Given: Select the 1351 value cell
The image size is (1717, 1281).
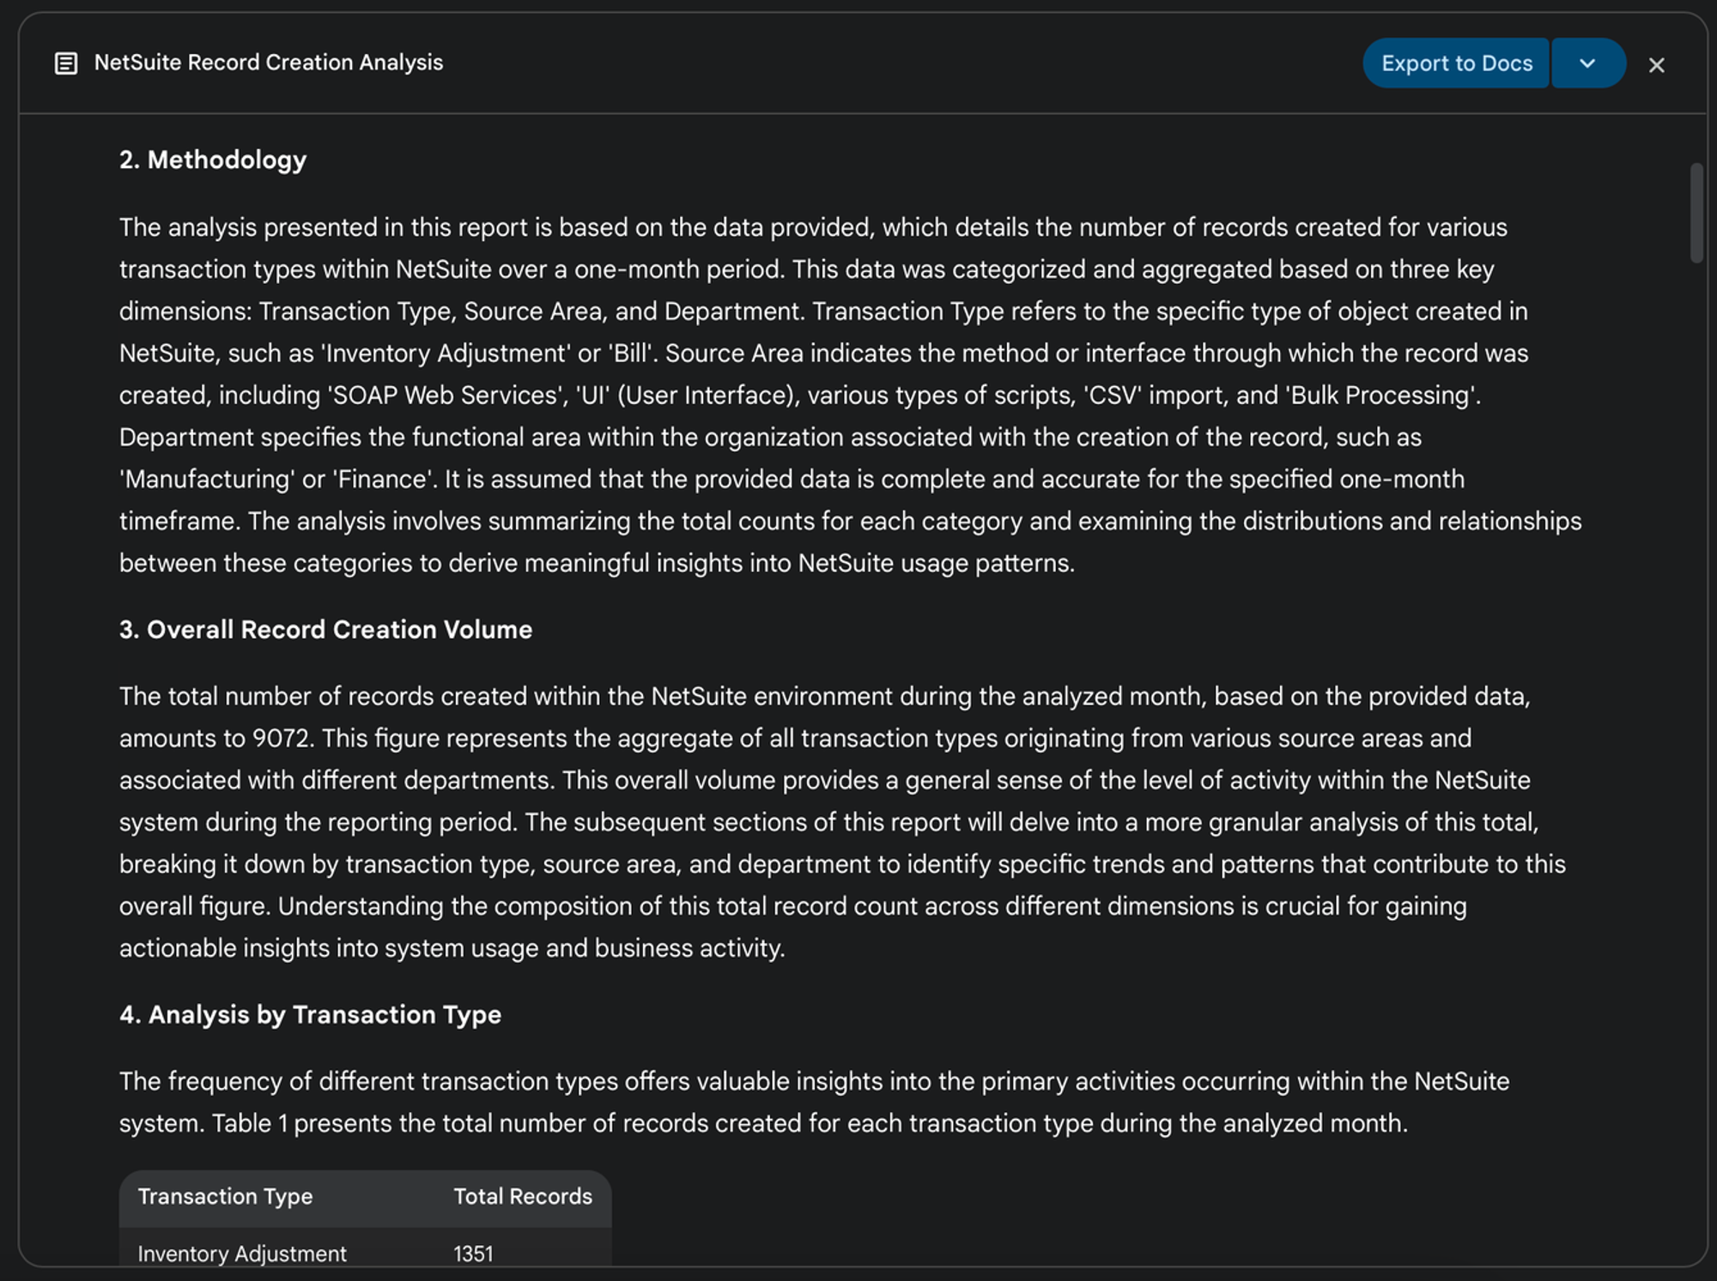Looking at the screenshot, I should click(473, 1253).
